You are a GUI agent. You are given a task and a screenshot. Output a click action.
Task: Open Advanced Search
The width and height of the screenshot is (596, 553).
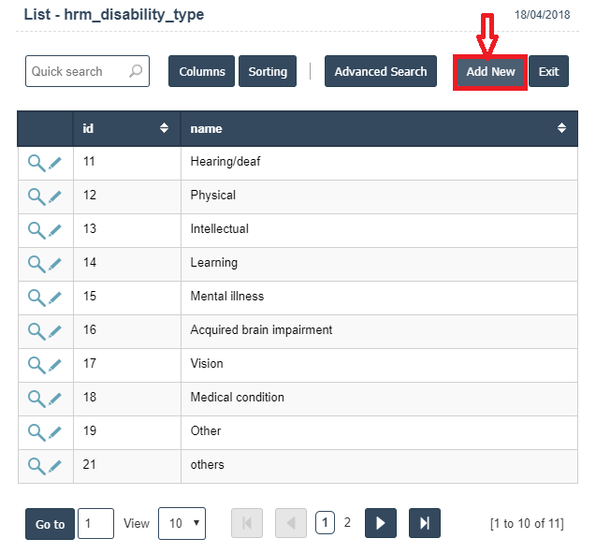coord(380,72)
